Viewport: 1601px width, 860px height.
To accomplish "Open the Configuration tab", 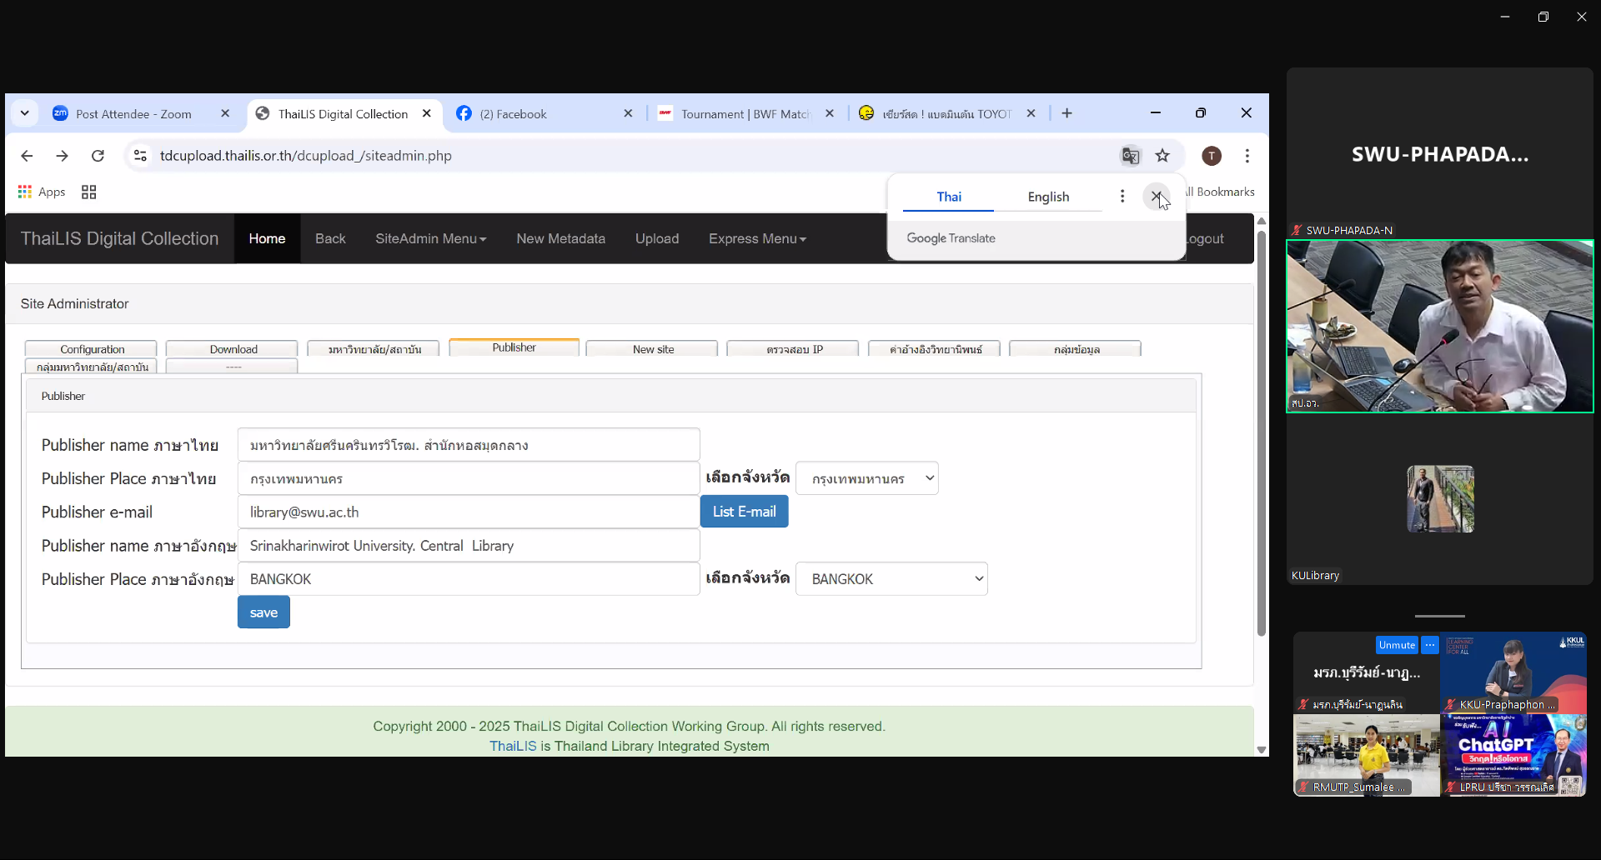I will coord(92,349).
